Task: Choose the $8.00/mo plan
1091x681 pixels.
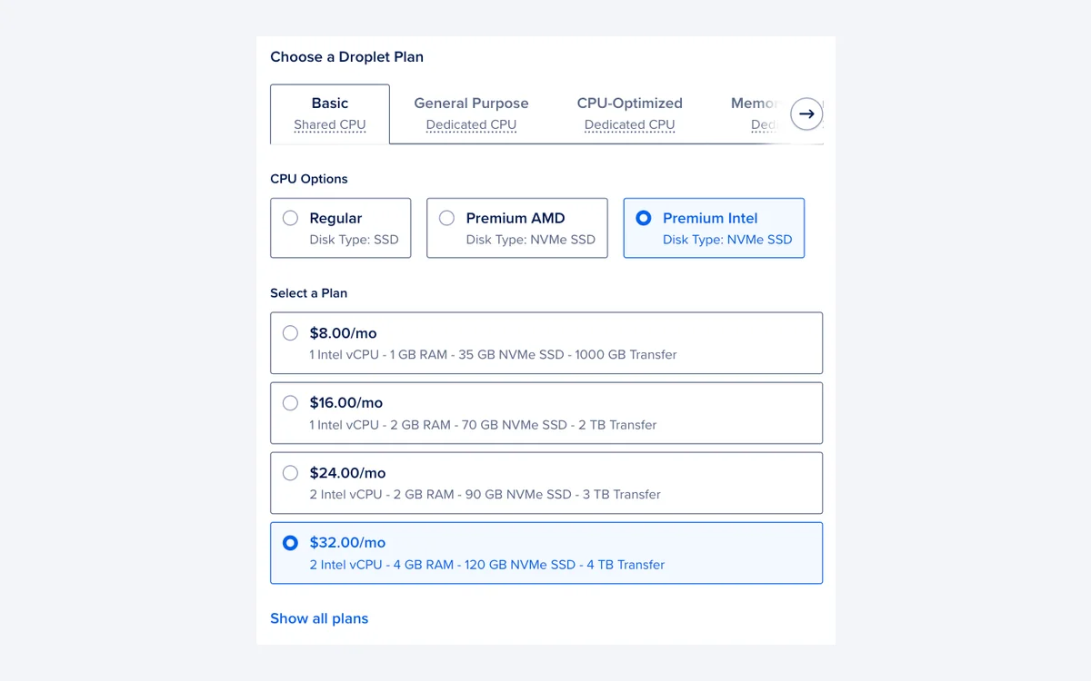Action: click(546, 343)
